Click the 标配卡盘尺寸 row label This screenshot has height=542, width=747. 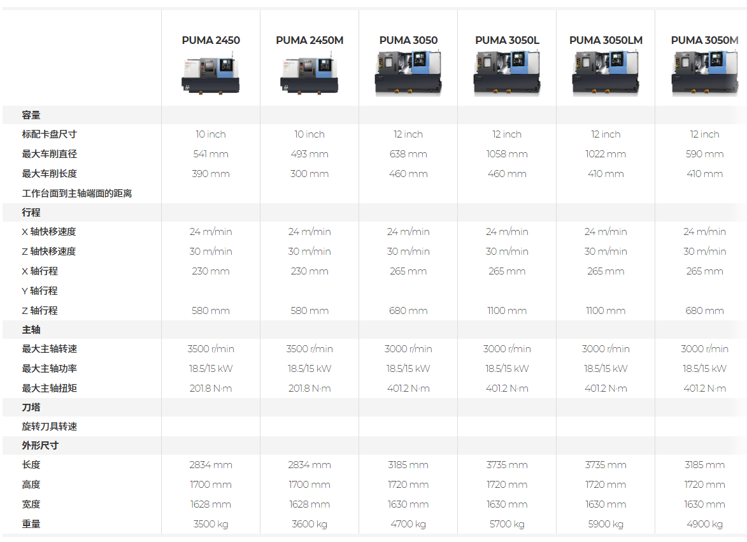coord(49,134)
